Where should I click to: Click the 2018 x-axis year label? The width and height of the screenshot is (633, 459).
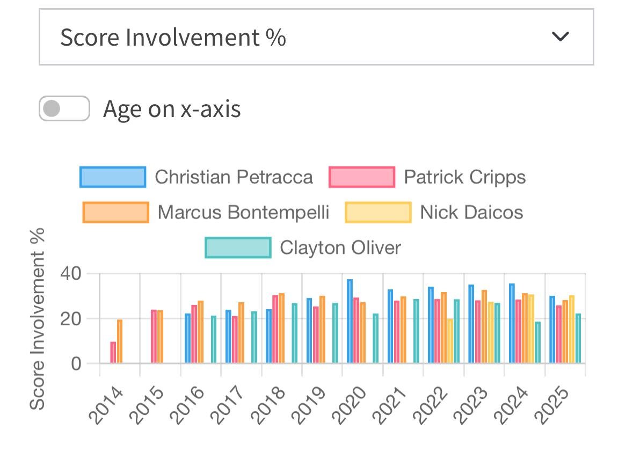point(268,405)
